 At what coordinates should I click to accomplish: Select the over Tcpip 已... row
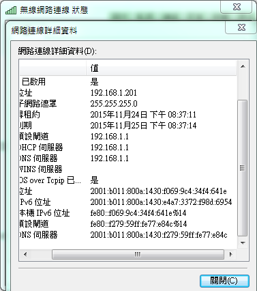[128, 180]
